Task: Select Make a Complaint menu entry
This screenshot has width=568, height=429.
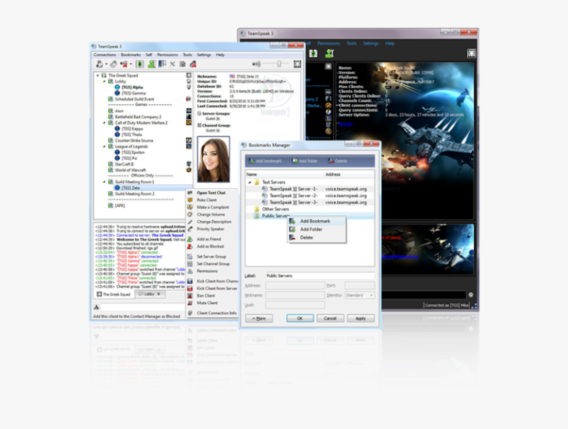Action: click(213, 207)
